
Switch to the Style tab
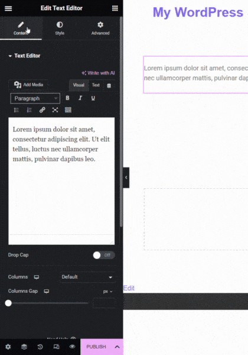tap(60, 28)
